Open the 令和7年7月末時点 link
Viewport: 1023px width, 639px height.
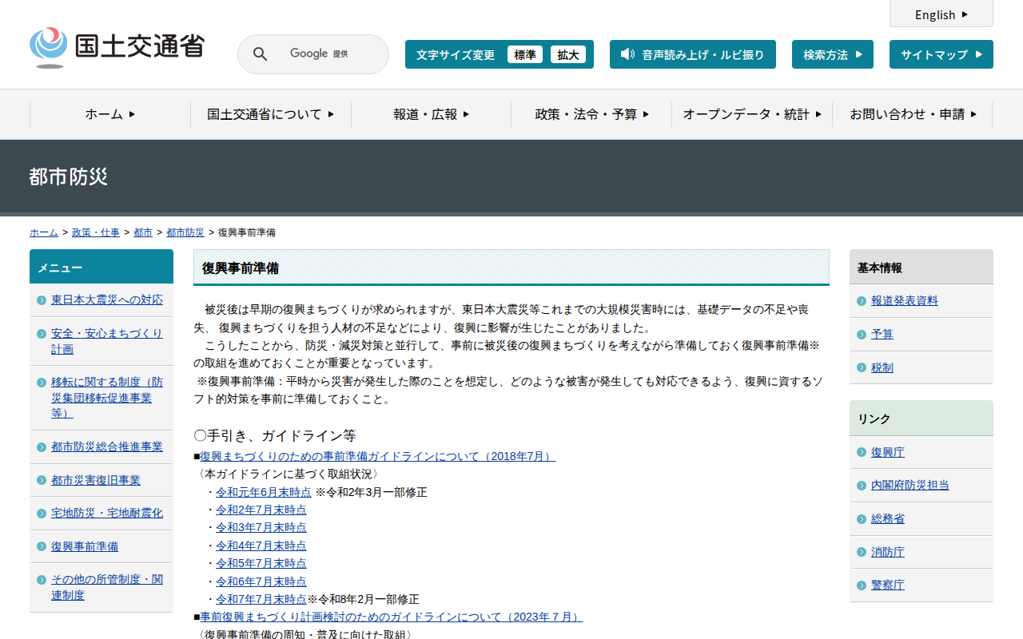click(x=261, y=599)
